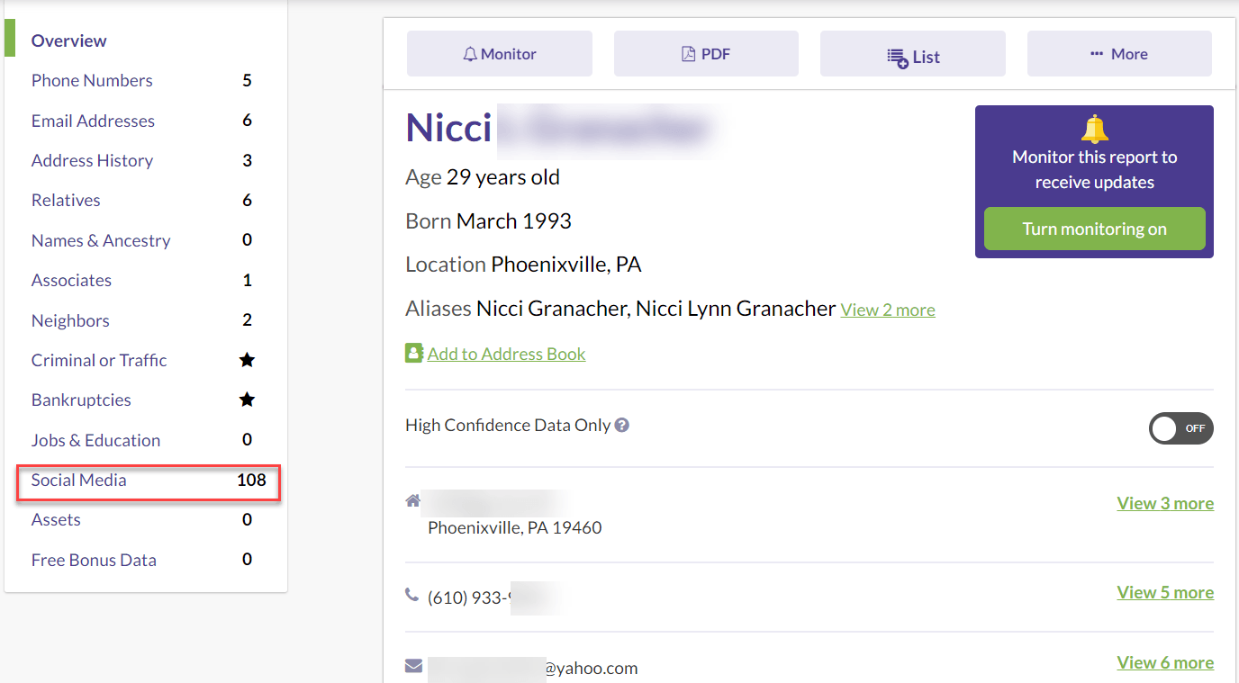
Task: Click the star icon next to Bankruptcies
Action: pos(247,400)
